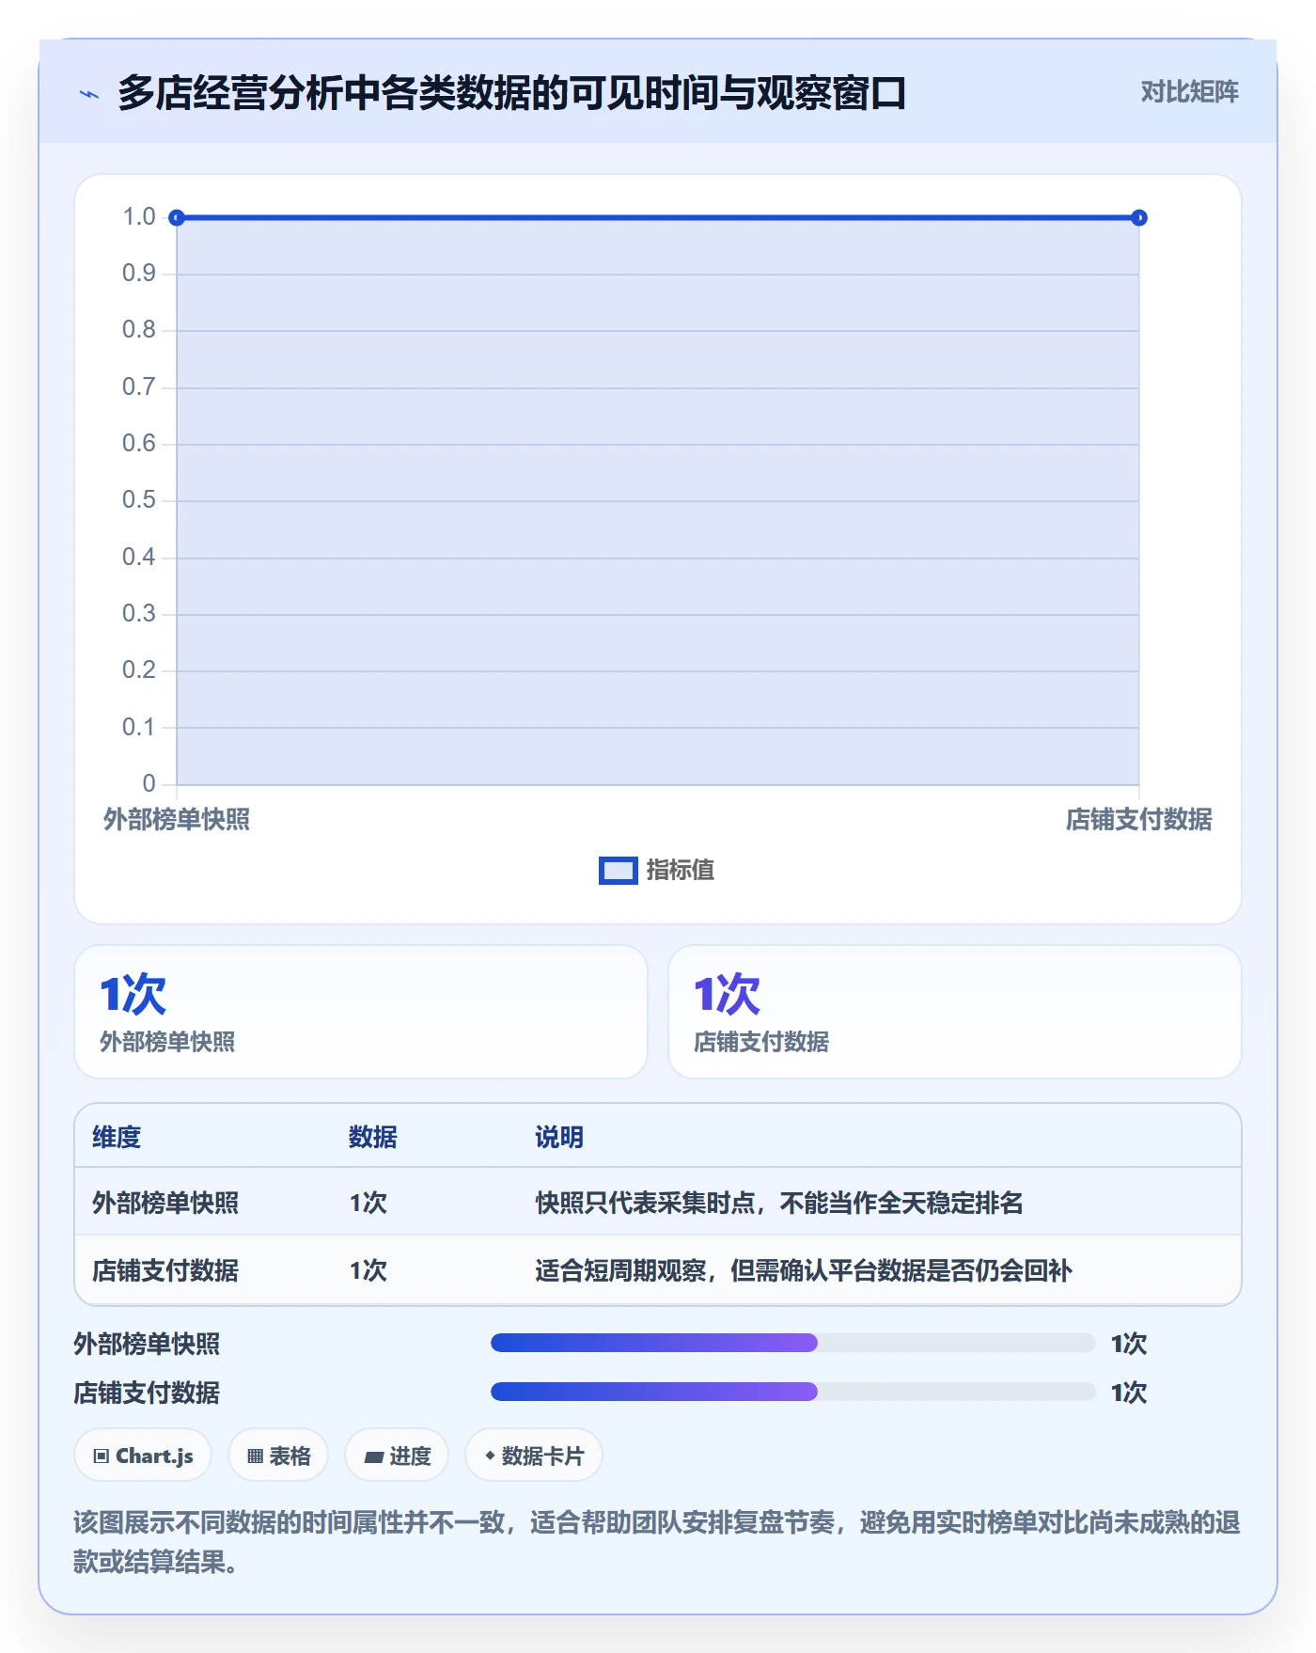
Task: Click the note 快照只代表采集时点
Action: (779, 1203)
